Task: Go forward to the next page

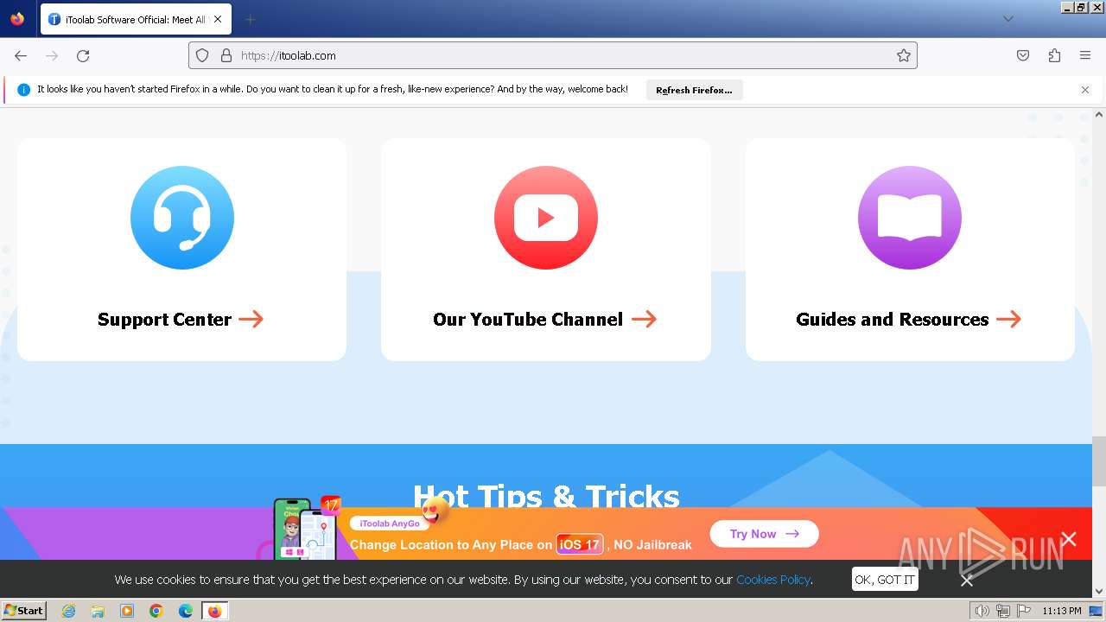Action: click(52, 55)
